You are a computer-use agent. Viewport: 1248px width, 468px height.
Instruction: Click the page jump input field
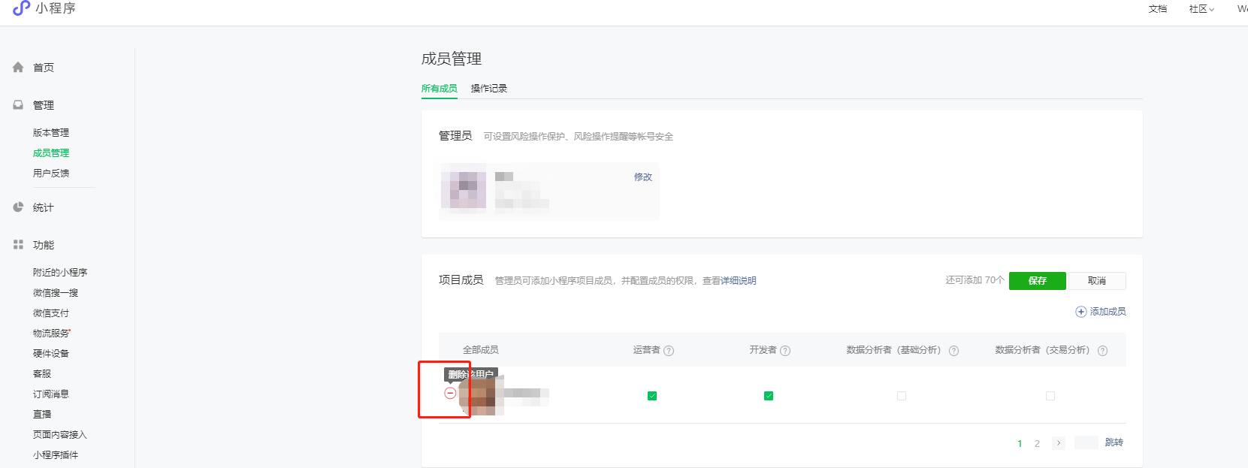tap(1086, 442)
